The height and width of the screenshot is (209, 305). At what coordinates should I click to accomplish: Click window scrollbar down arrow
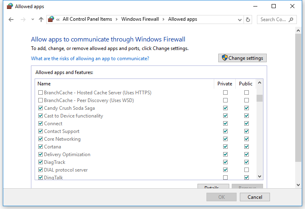point(298,185)
